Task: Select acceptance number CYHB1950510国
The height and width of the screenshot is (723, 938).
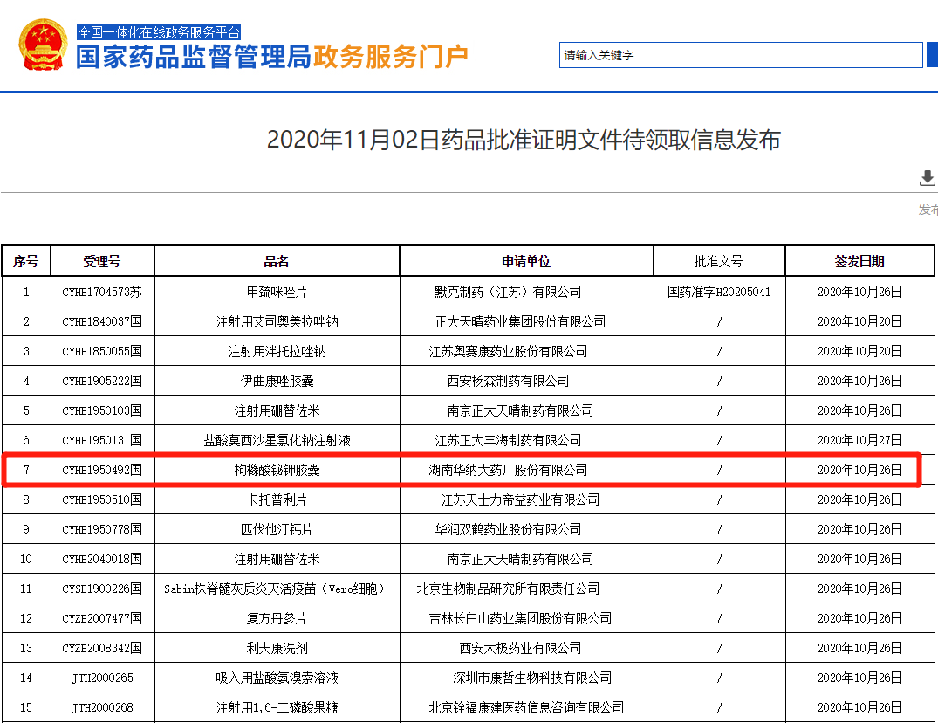Action: 102,499
